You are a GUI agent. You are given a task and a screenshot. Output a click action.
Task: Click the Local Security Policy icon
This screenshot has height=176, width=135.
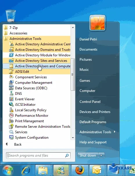(11, 110)
